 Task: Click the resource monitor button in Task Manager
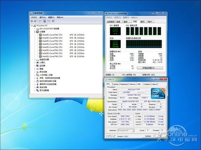click(150, 68)
